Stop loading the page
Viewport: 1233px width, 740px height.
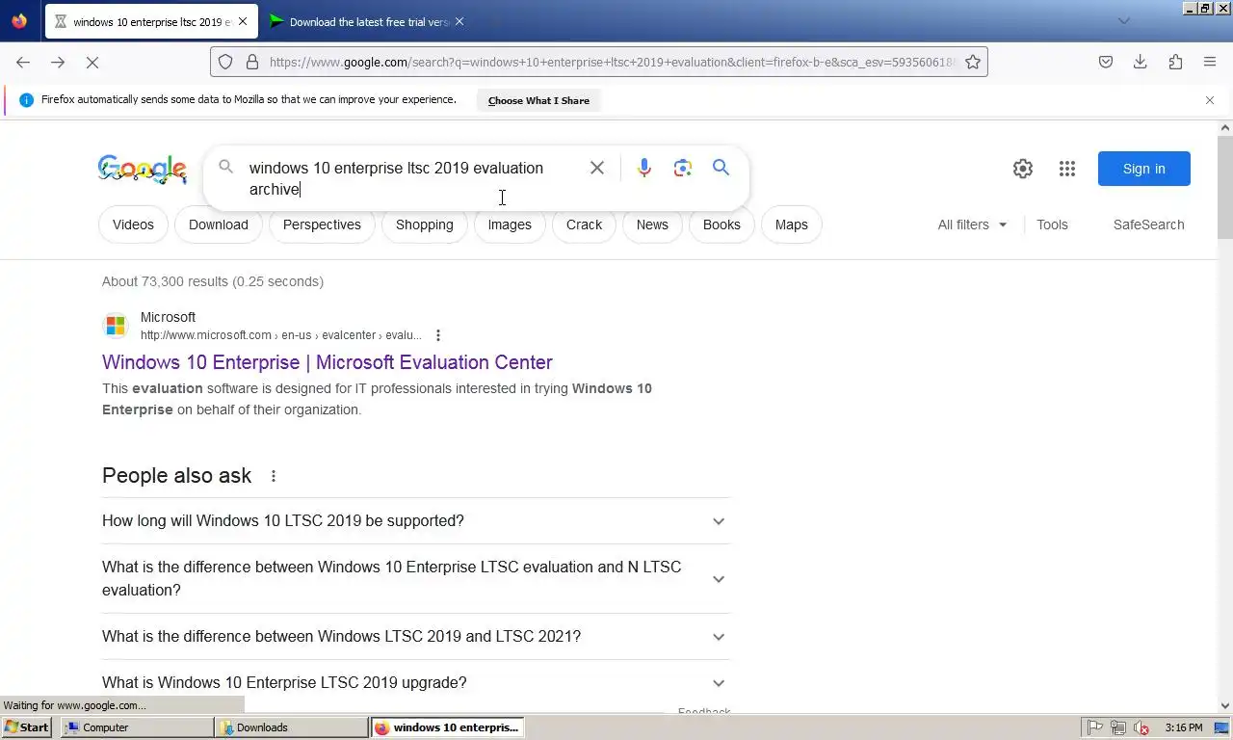coord(92,62)
